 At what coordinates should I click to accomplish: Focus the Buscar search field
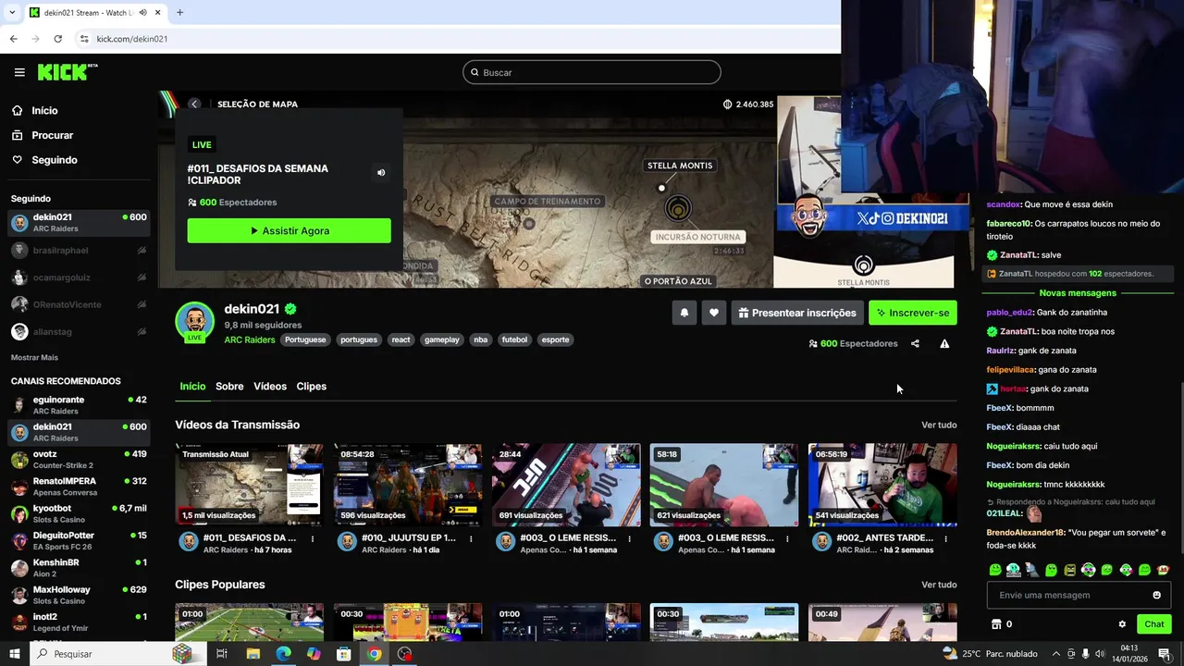click(x=592, y=72)
